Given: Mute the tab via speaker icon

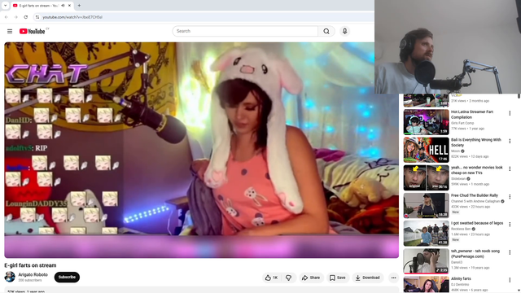Looking at the screenshot, I should [x=63, y=6].
